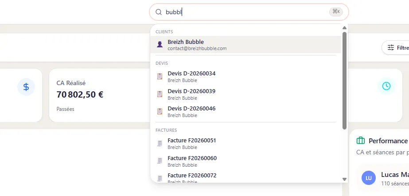The image size is (409, 196).
Task: Open Devis D-20260046 from results
Action: [246, 111]
